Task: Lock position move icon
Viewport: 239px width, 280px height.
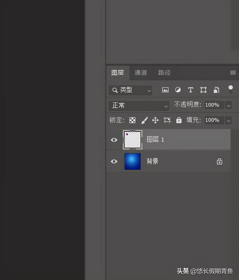Action: coord(155,120)
